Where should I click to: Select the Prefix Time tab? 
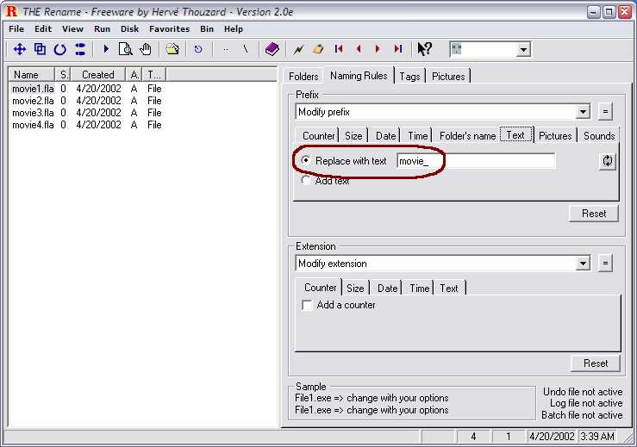point(417,136)
